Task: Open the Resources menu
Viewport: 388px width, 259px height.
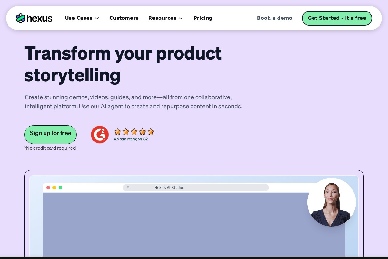Action: (166, 18)
